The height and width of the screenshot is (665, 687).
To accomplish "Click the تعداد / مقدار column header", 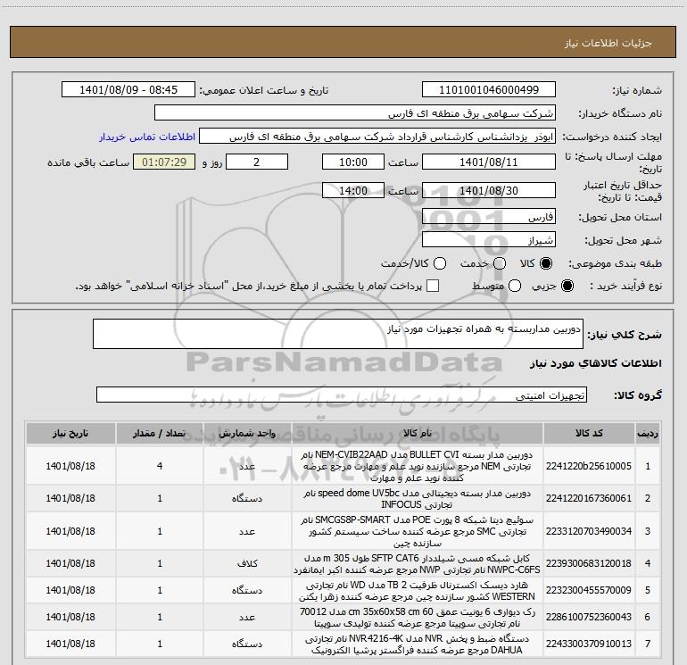I will [160, 434].
